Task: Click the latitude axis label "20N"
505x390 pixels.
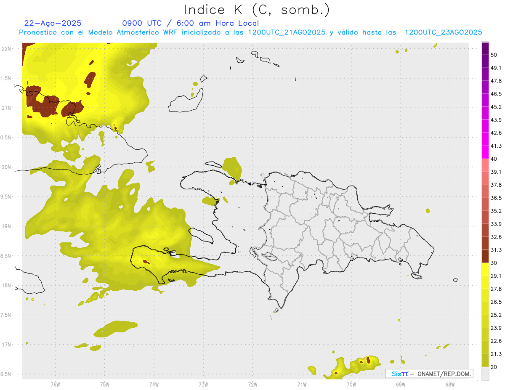Action: (x=7, y=167)
